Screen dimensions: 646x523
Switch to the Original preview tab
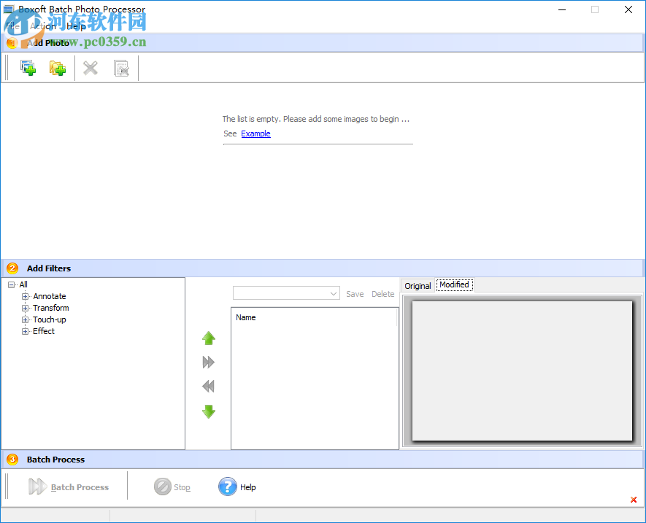point(417,285)
